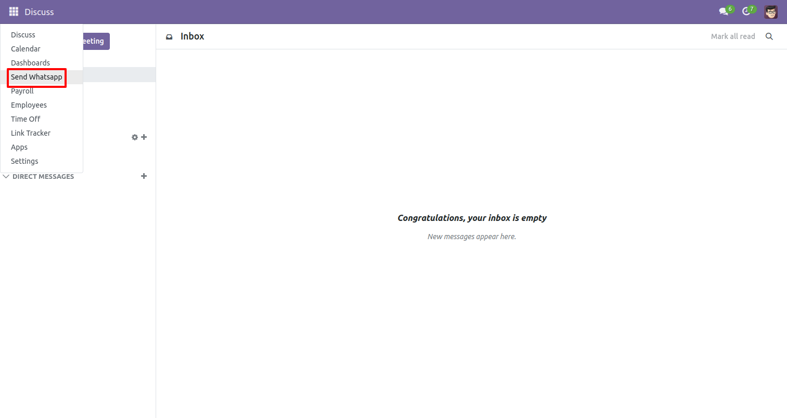
Task: Click the Discuss title in top bar
Action: point(39,12)
